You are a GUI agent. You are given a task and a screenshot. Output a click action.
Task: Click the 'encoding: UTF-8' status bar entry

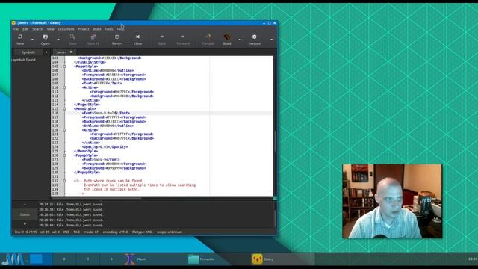(x=115, y=232)
